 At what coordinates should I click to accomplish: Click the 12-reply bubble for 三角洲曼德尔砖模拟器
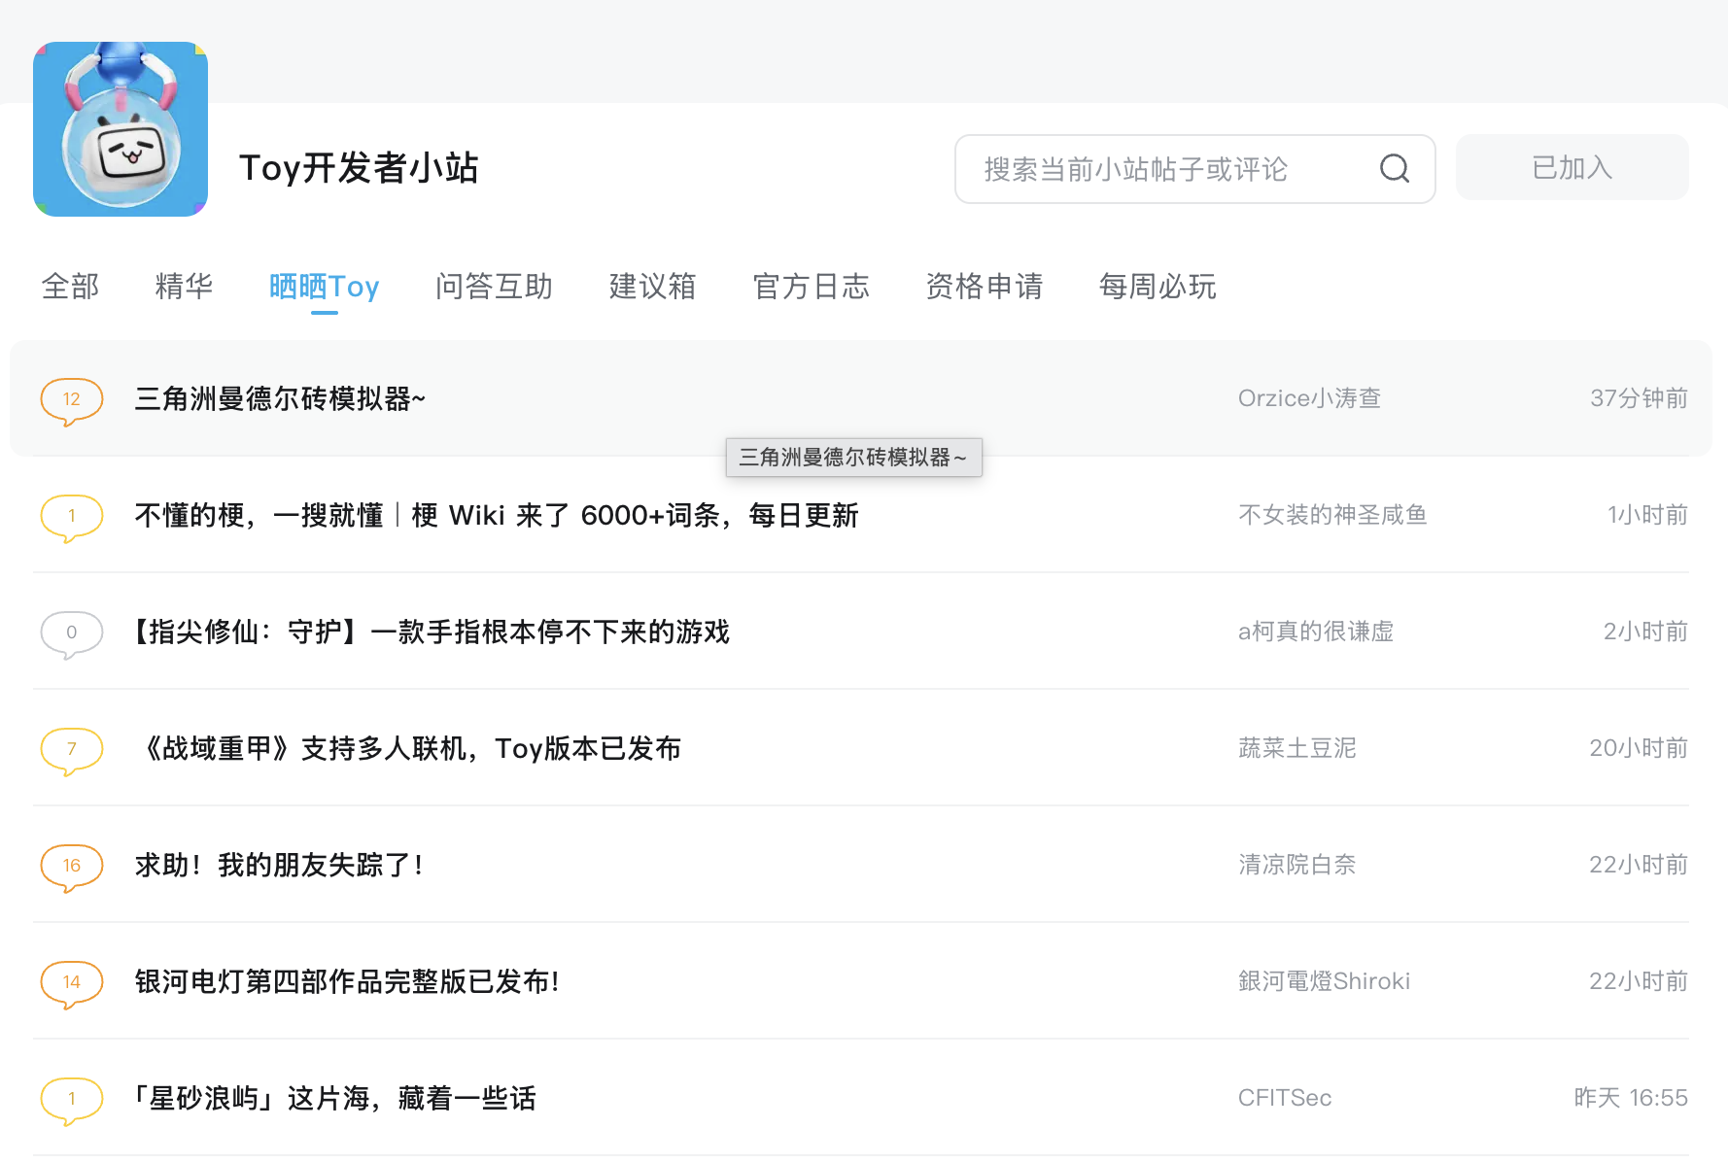tap(72, 400)
